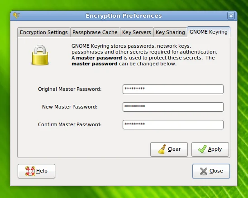Clear the password fields with Clear button

coord(169,149)
